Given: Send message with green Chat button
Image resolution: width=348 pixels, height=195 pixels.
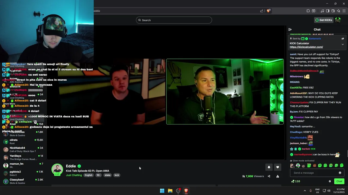Looking at the screenshot, I should tap(339, 181).
